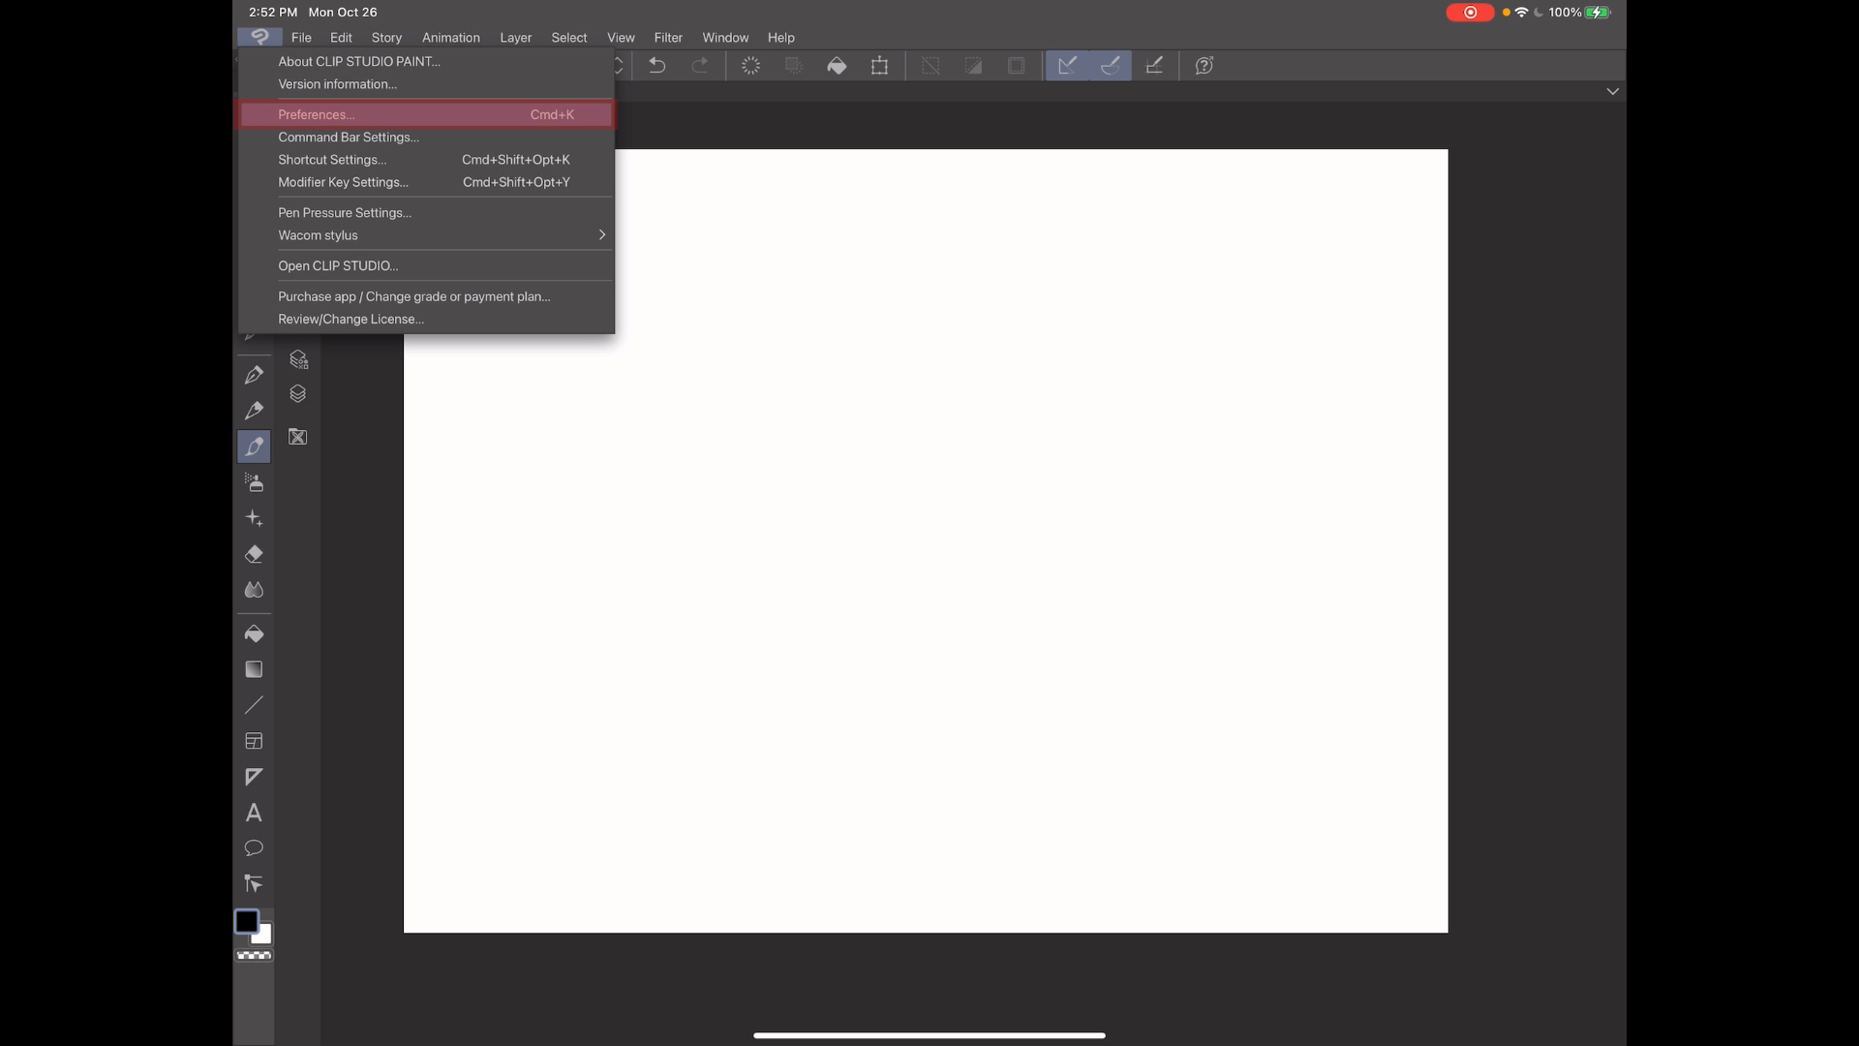Click the Scale/Rotate transform icon
The width and height of the screenshot is (1859, 1046).
point(879,66)
